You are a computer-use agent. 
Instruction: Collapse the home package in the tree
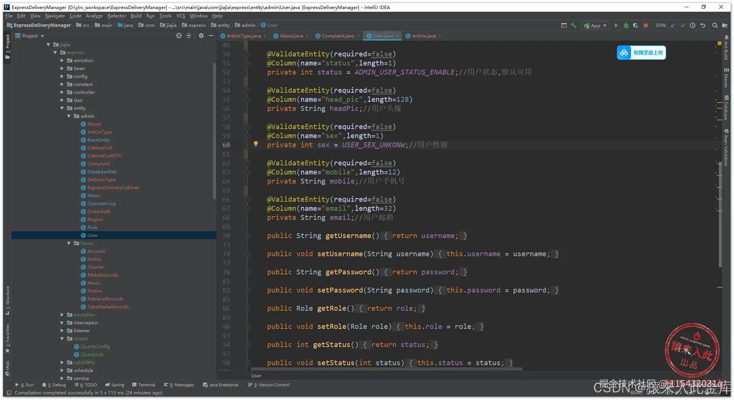click(x=69, y=243)
